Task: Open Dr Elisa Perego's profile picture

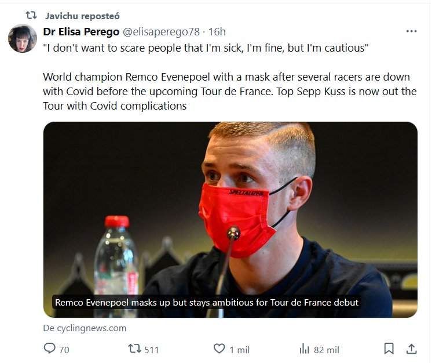Action: pyautogui.click(x=23, y=39)
